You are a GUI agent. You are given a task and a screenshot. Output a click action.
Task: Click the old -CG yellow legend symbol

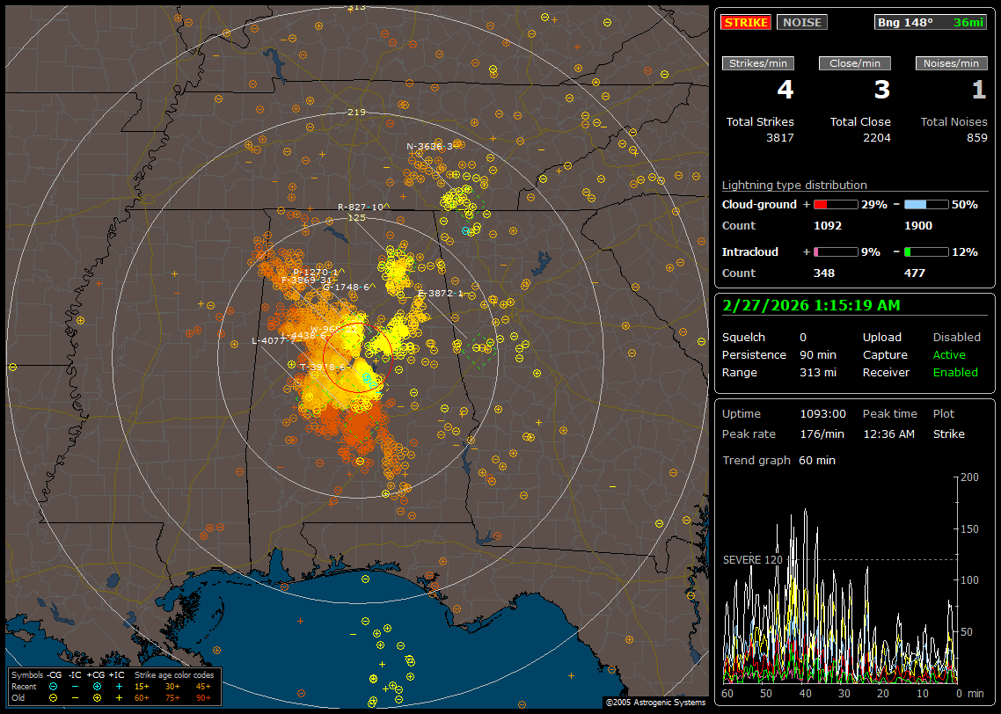54,697
